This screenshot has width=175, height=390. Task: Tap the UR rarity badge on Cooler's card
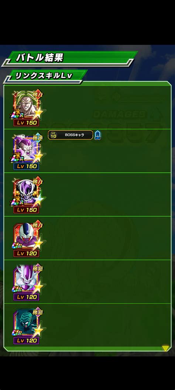coord(17,246)
